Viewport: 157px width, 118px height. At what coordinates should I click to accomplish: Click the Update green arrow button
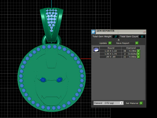click(x=110, y=43)
